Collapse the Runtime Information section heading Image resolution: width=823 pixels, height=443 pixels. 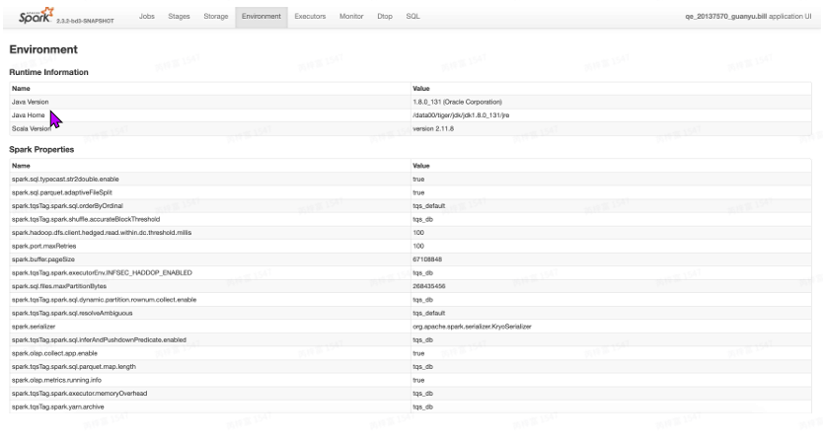pyautogui.click(x=48, y=72)
